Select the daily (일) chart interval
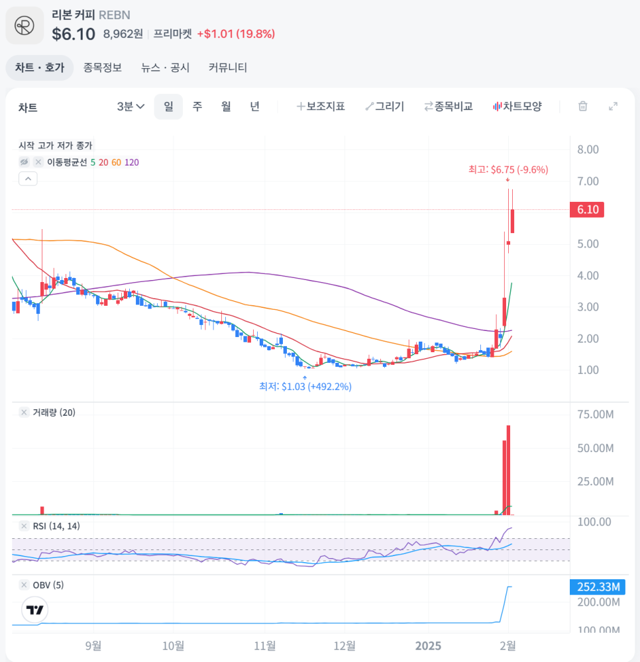The height and width of the screenshot is (662, 640). click(168, 107)
